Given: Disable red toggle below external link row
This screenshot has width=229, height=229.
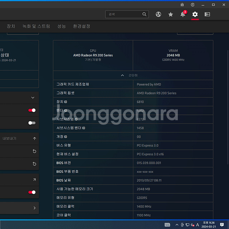Looking at the screenshot, I should (x=32, y=192).
